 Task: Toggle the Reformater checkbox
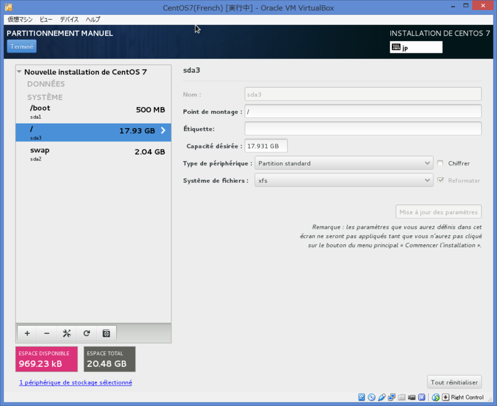441,180
